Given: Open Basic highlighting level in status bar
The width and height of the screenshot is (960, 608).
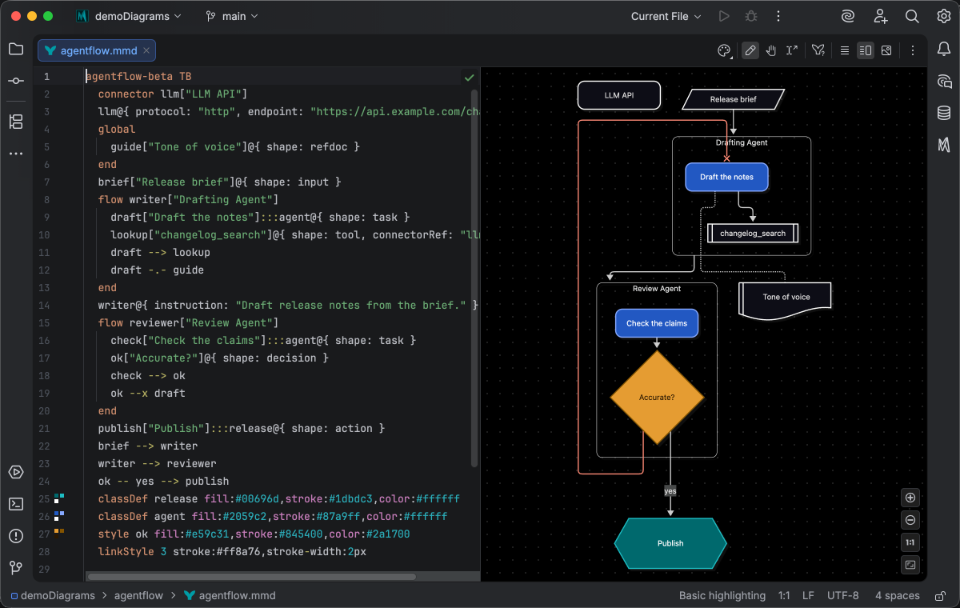Looking at the screenshot, I should [x=722, y=595].
